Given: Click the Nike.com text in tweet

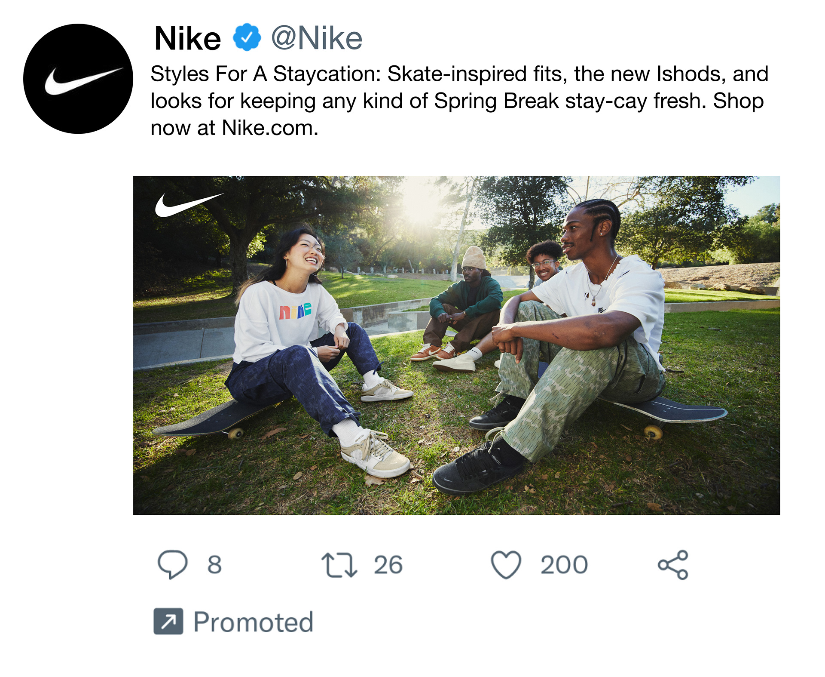Looking at the screenshot, I should coord(269,128).
